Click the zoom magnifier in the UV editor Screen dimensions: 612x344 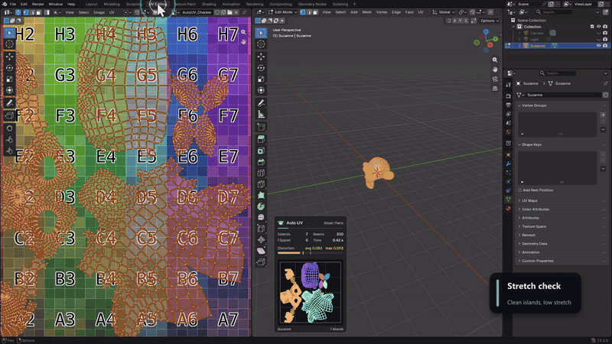[243, 32]
